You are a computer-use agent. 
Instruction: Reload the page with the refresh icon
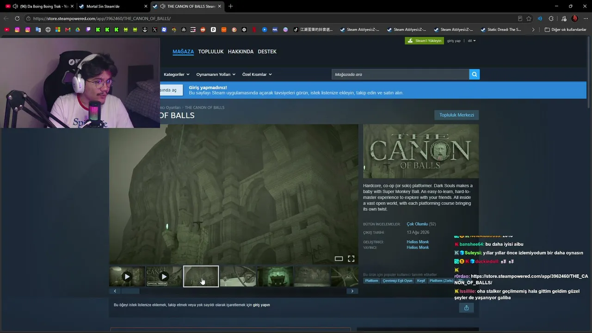click(17, 18)
